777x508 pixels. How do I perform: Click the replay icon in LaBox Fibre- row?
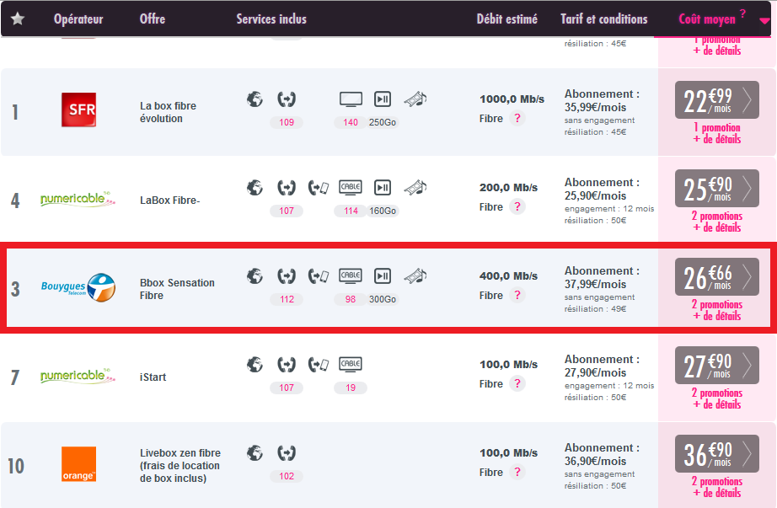(x=383, y=187)
